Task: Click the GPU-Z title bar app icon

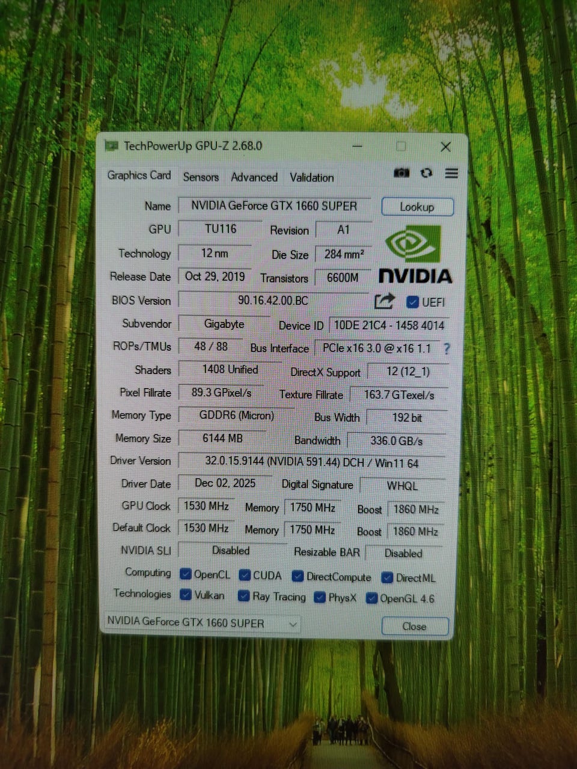Action: [111, 146]
